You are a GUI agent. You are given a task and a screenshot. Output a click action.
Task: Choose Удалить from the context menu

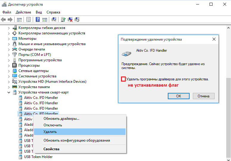[x=50, y=132]
